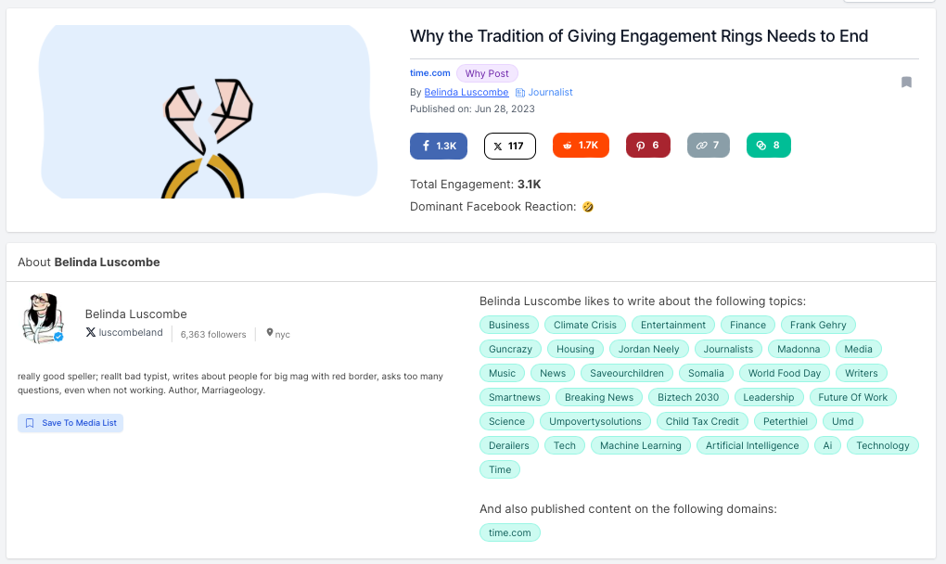Screen dimensions: 946x564
Task: Click the time.com domain tag
Action: (510, 532)
